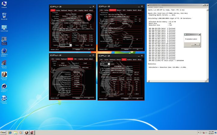Launch Internet Explorer from the taskbar
The width and height of the screenshot is (217, 135).
tap(10, 133)
